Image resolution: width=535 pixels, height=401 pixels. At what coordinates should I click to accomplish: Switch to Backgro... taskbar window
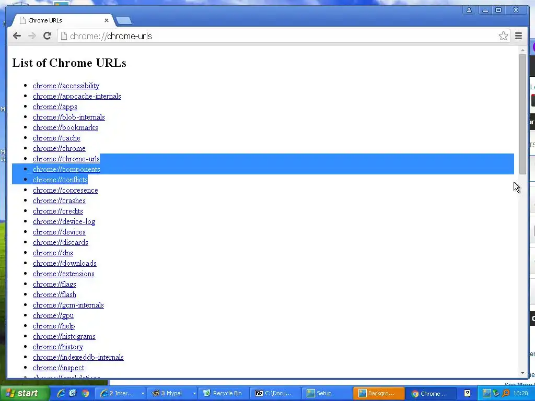point(378,393)
